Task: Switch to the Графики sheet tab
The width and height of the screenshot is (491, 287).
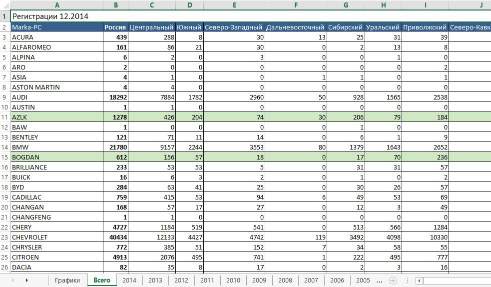Action: pos(67,280)
